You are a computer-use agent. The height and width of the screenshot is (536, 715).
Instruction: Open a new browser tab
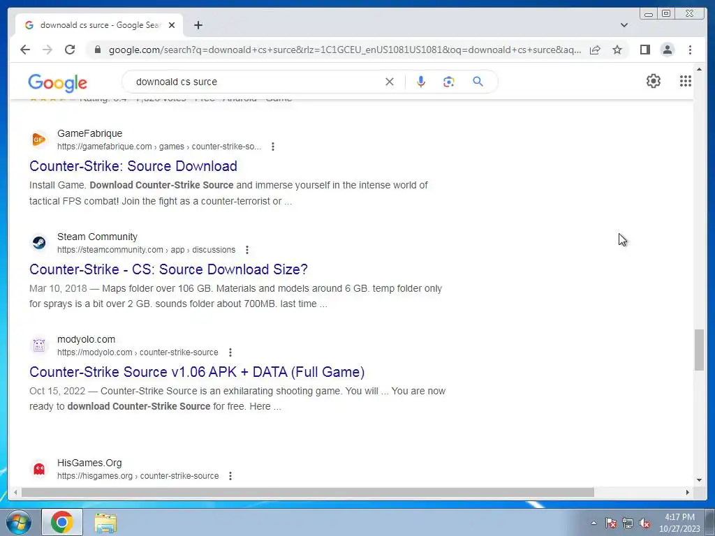[x=198, y=25]
